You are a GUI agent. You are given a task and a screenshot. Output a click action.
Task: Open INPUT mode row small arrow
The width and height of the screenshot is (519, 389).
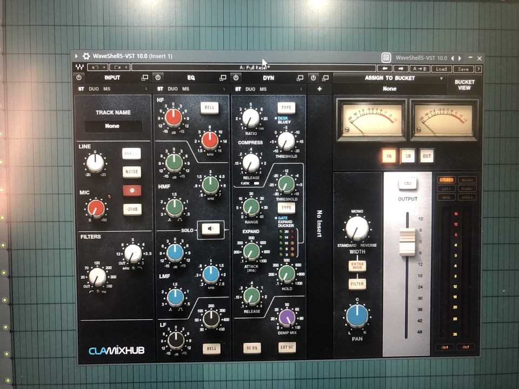click(146, 89)
